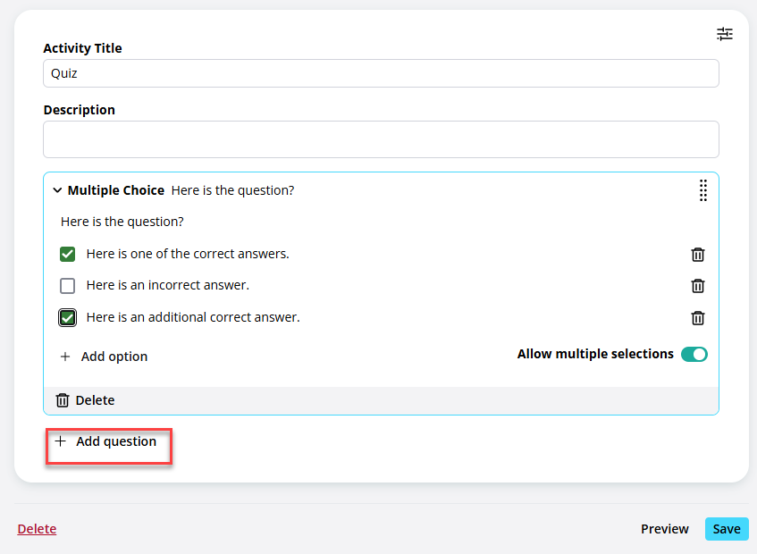Edit the 'Here is the question?' text
The width and height of the screenshot is (757, 554).
point(122,222)
